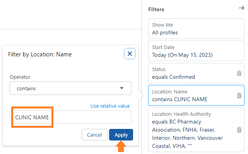Open the Status equals Confirmed filter
248x154 pixels.
[x=196, y=73]
